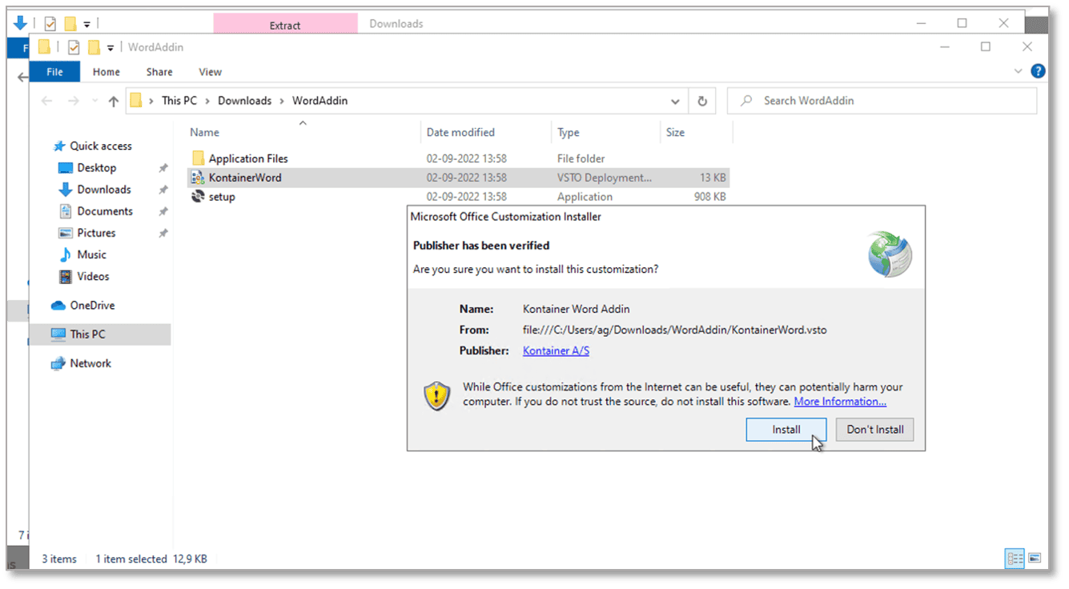1069x589 pixels.
Task: Click Install in the Office Customization Installer
Action: click(786, 429)
